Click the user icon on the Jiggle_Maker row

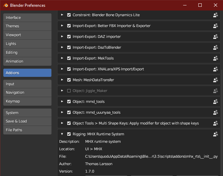pos(215,91)
